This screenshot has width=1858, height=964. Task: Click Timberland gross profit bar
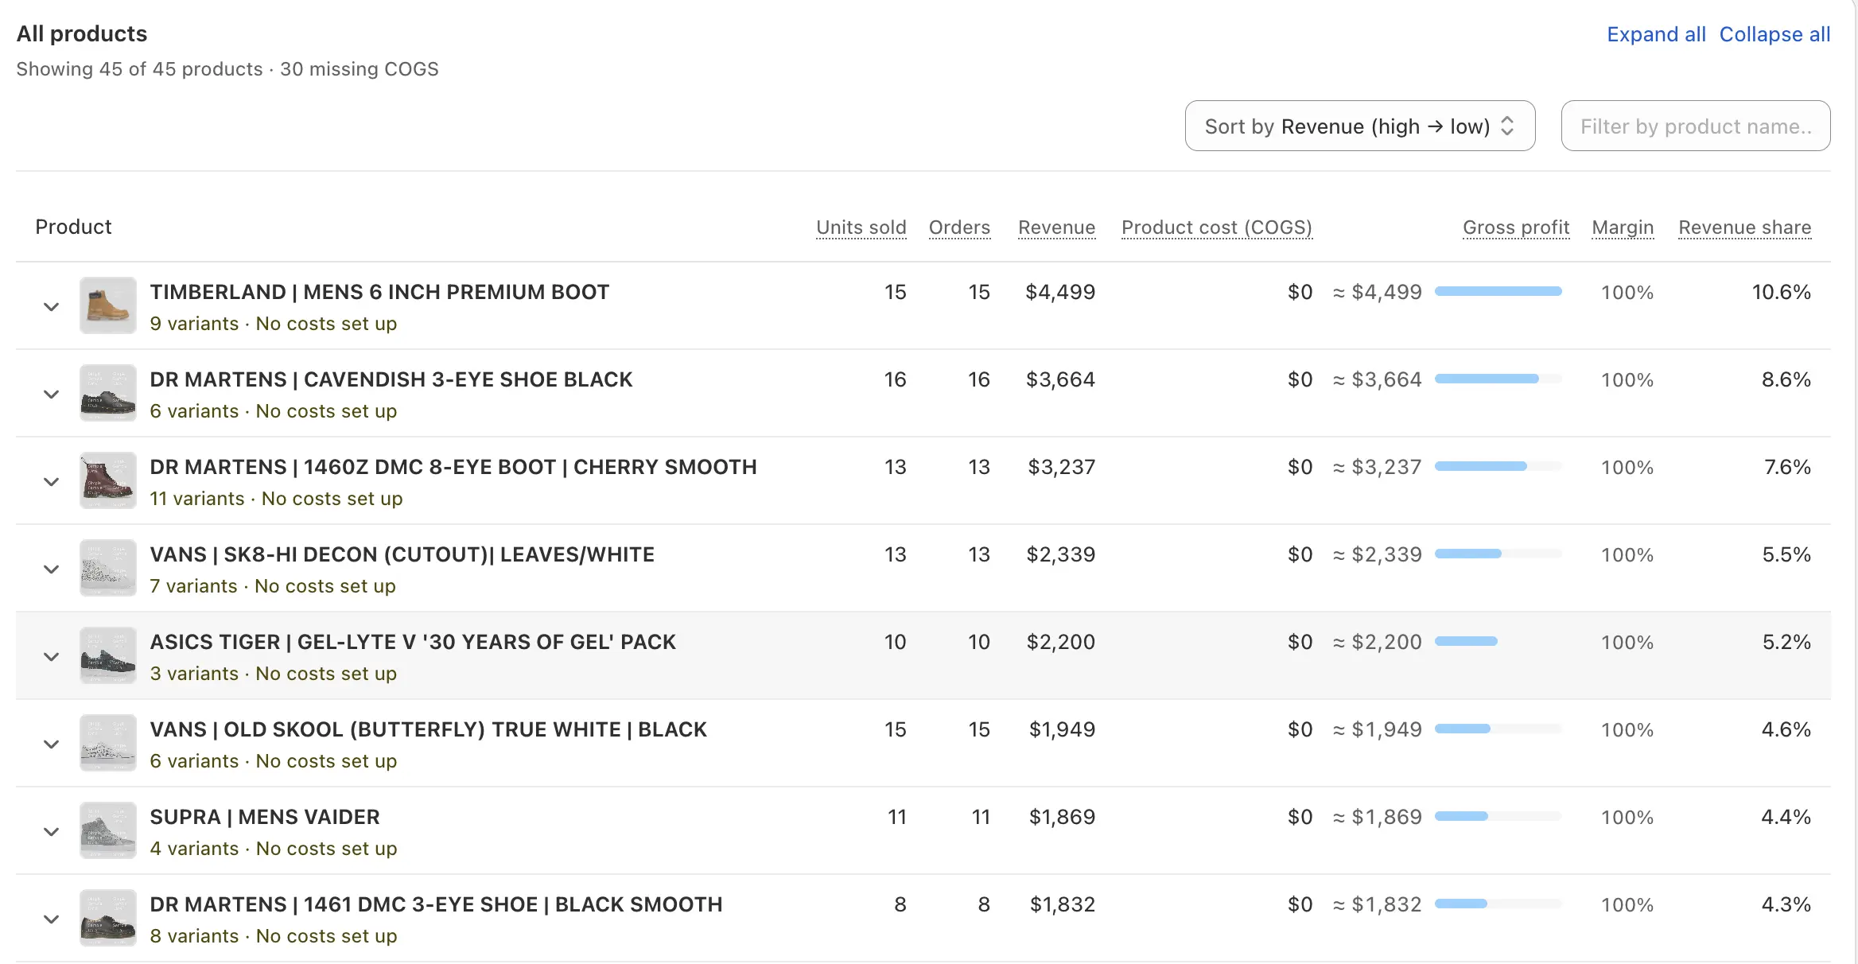[1498, 291]
